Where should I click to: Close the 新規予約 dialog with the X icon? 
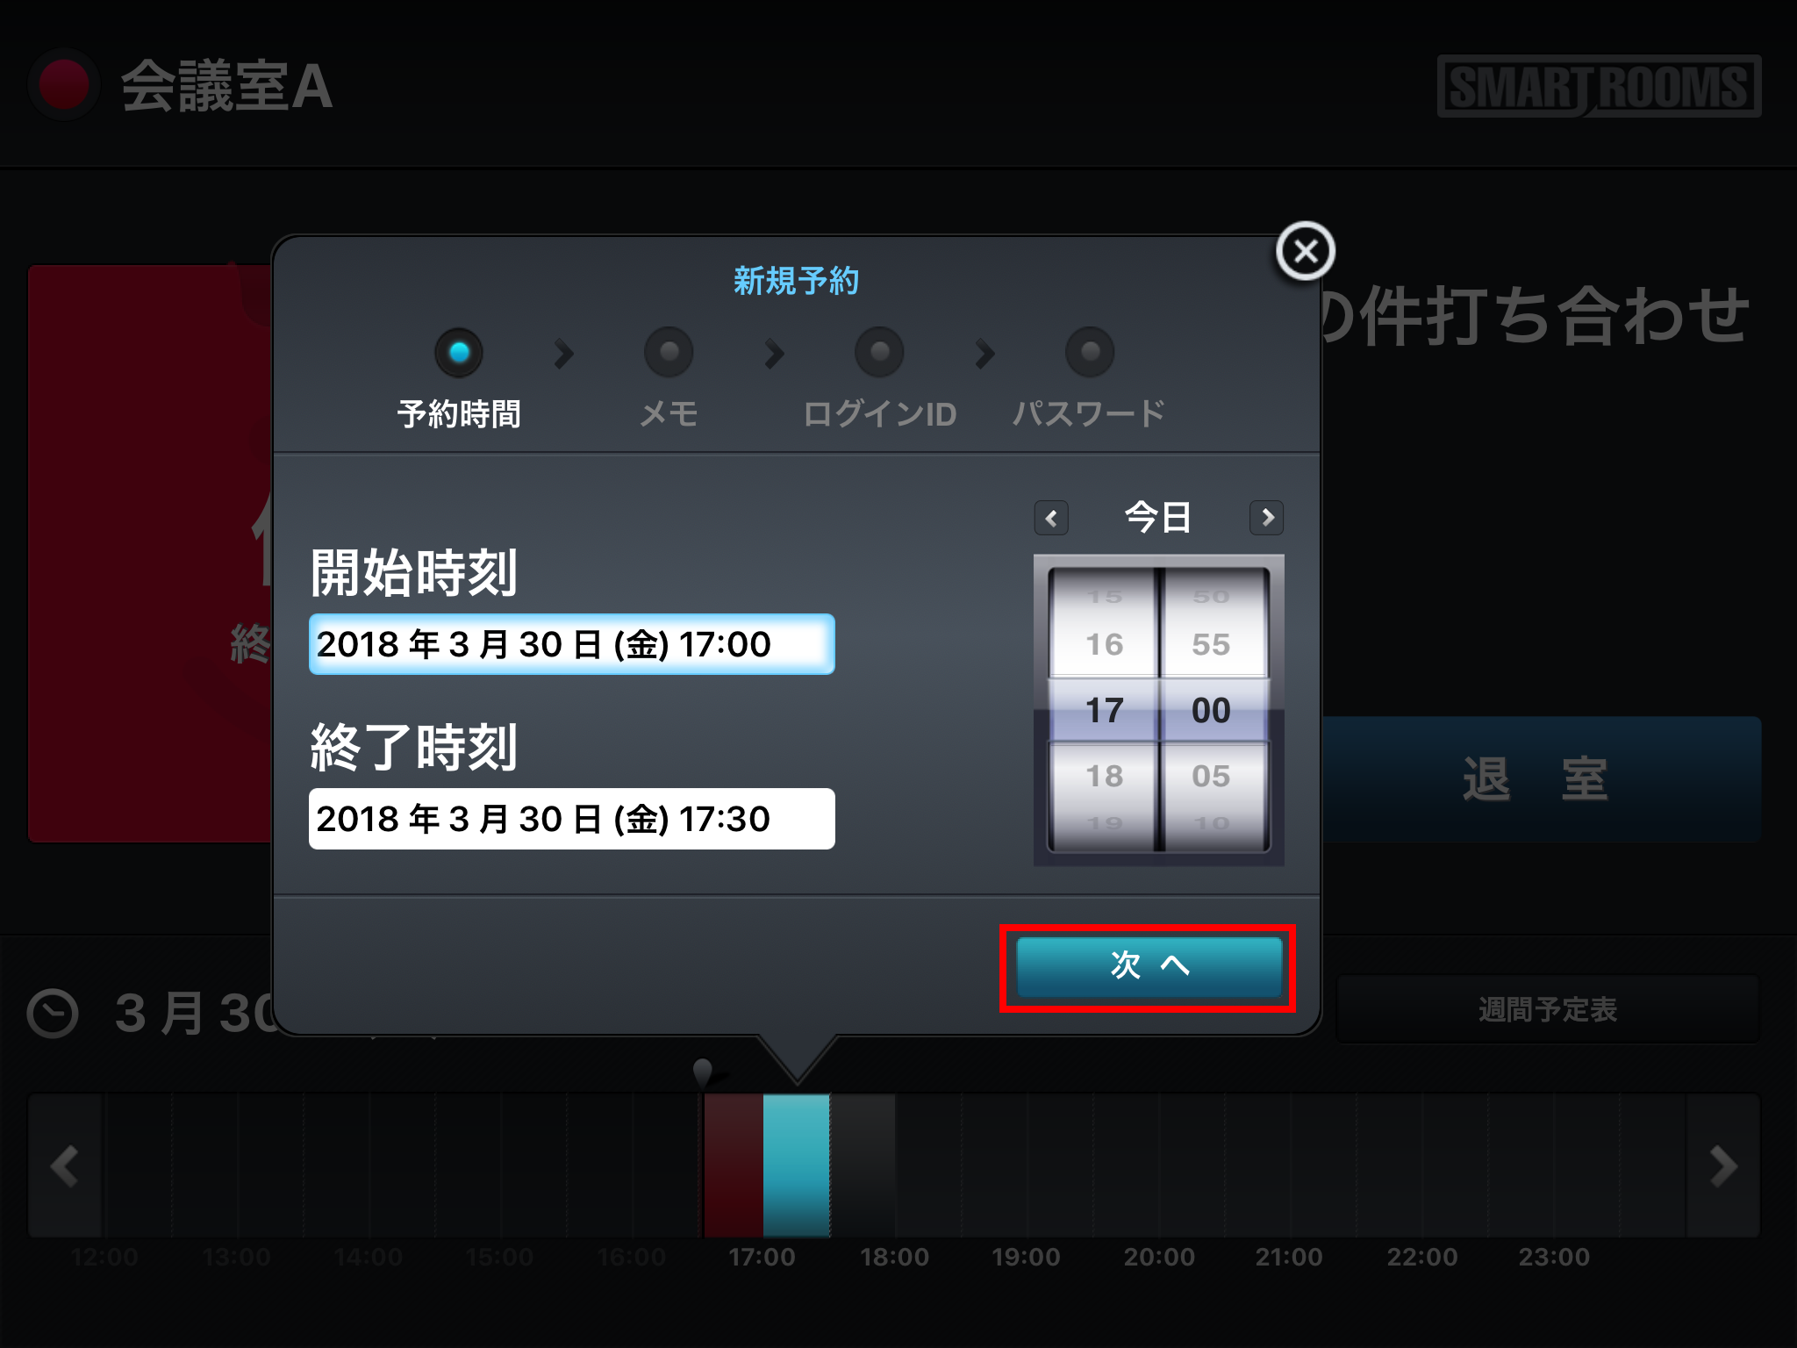click(1305, 251)
